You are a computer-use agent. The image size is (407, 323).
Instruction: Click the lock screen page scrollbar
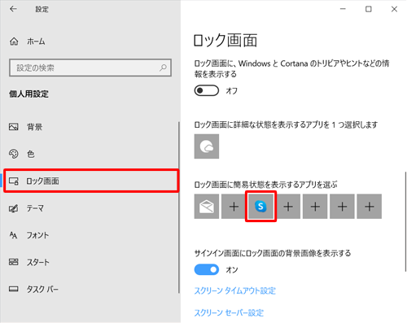pyautogui.click(x=405, y=221)
